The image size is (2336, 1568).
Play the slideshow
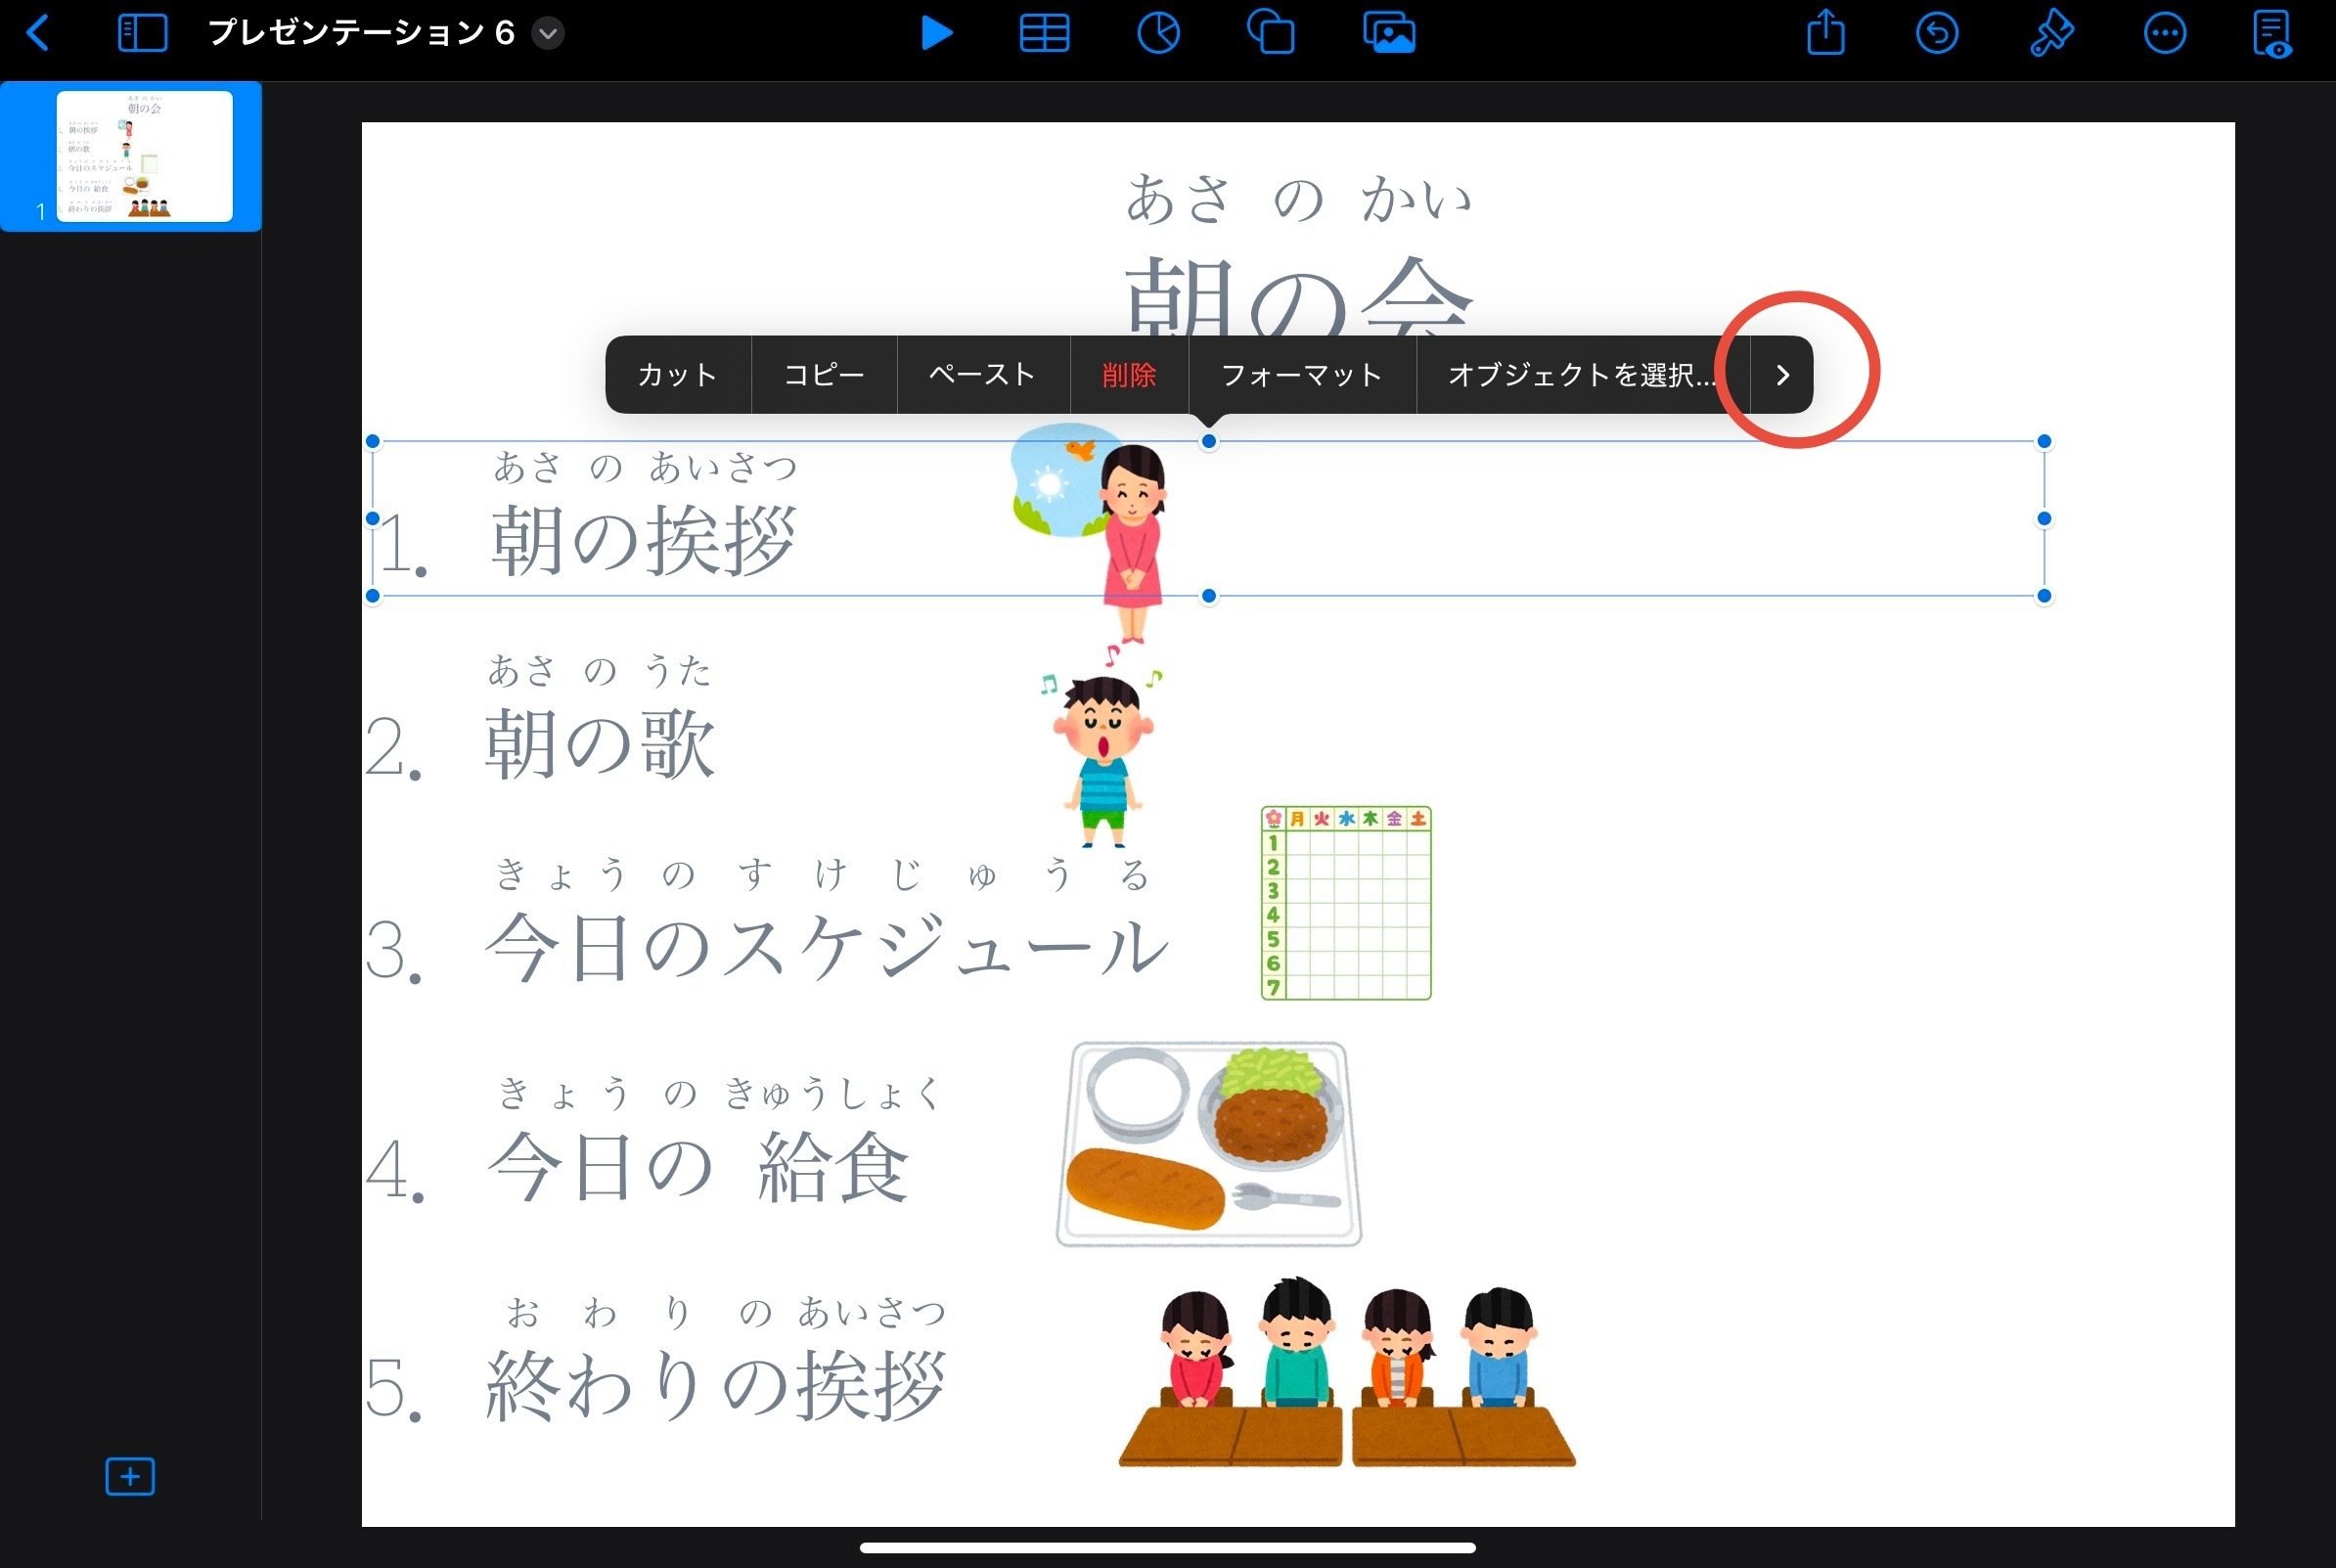[x=936, y=33]
